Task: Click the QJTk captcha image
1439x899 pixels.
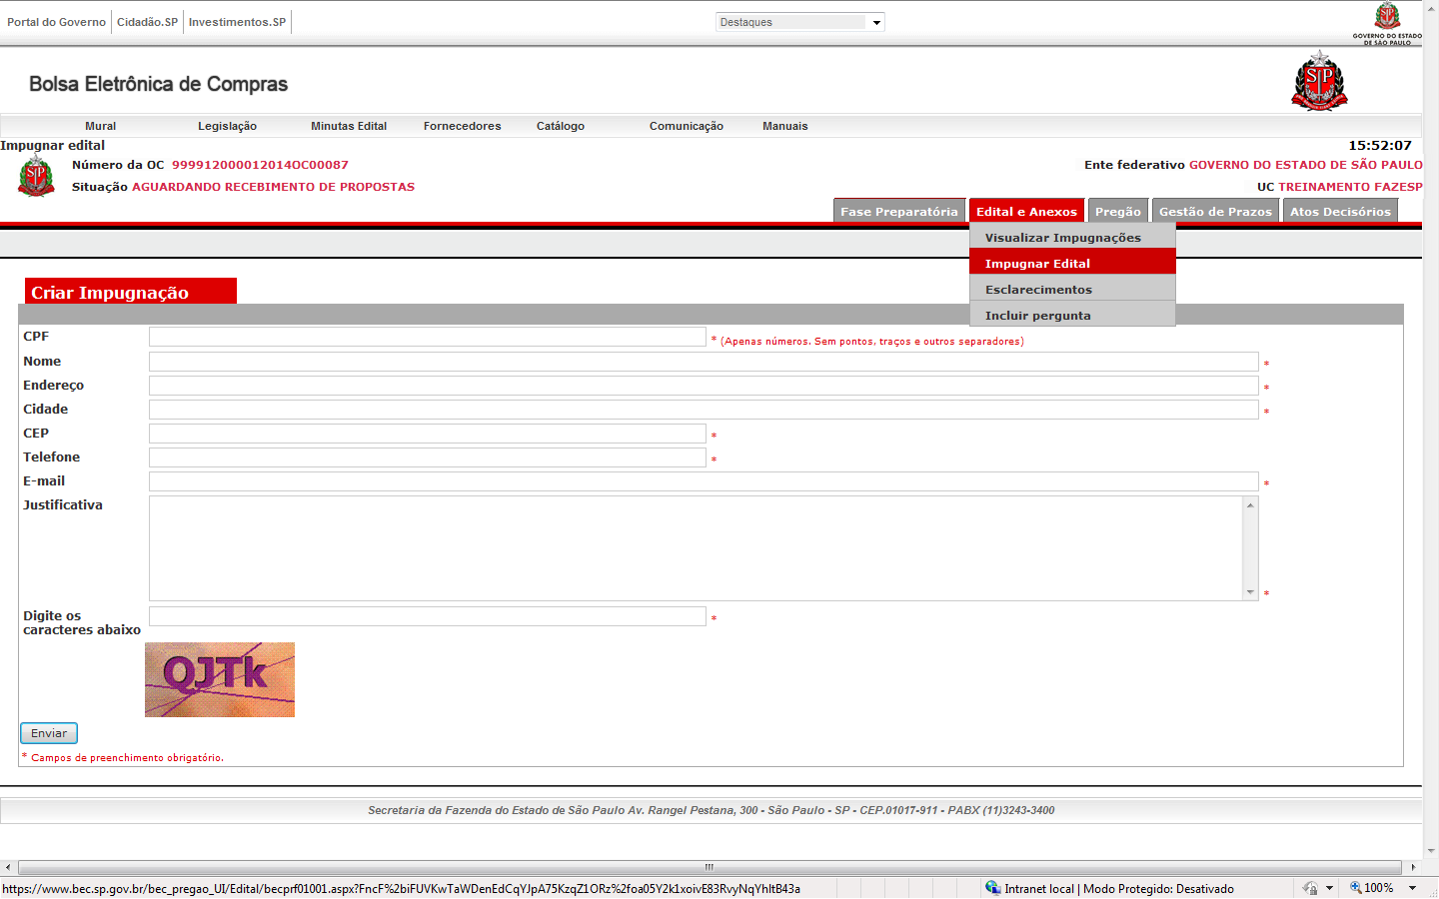Action: point(220,679)
